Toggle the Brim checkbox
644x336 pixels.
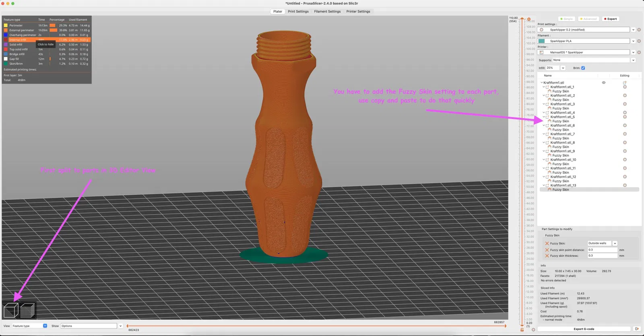(x=583, y=68)
